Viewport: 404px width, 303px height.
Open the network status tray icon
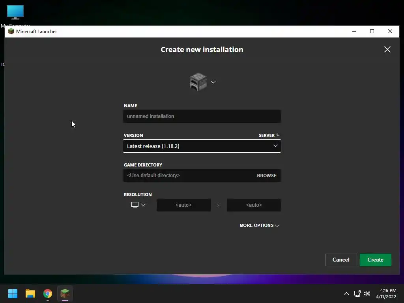(357, 294)
